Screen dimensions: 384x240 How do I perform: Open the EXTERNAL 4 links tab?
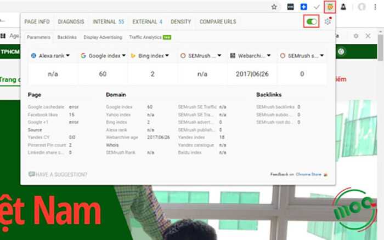click(147, 22)
